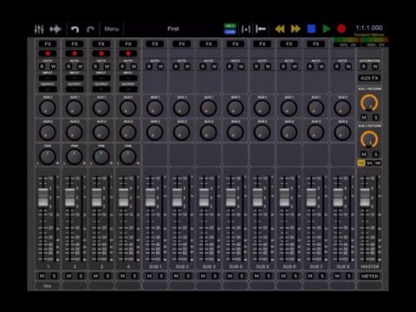Switch to the waveform edit view

[55, 29]
